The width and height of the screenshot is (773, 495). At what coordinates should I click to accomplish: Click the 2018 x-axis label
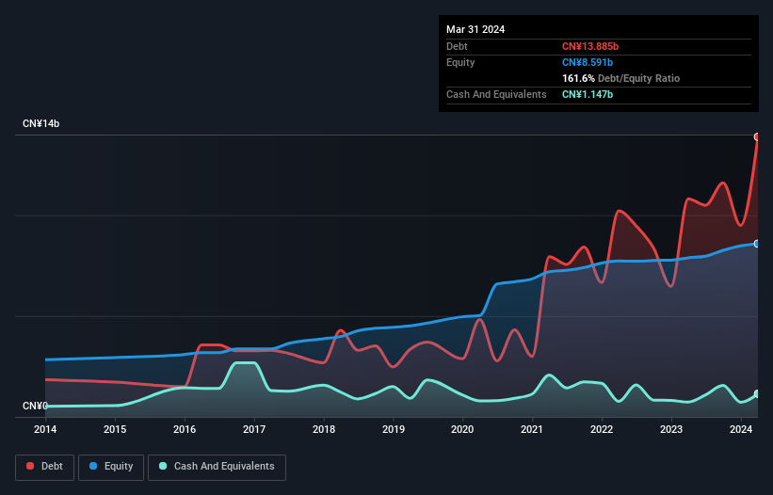324,429
